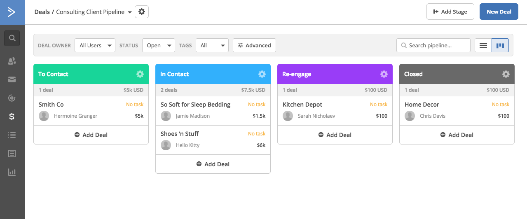Expand the Deal Owner All Users dropdown
Screen dimensions: 527x219
point(95,45)
